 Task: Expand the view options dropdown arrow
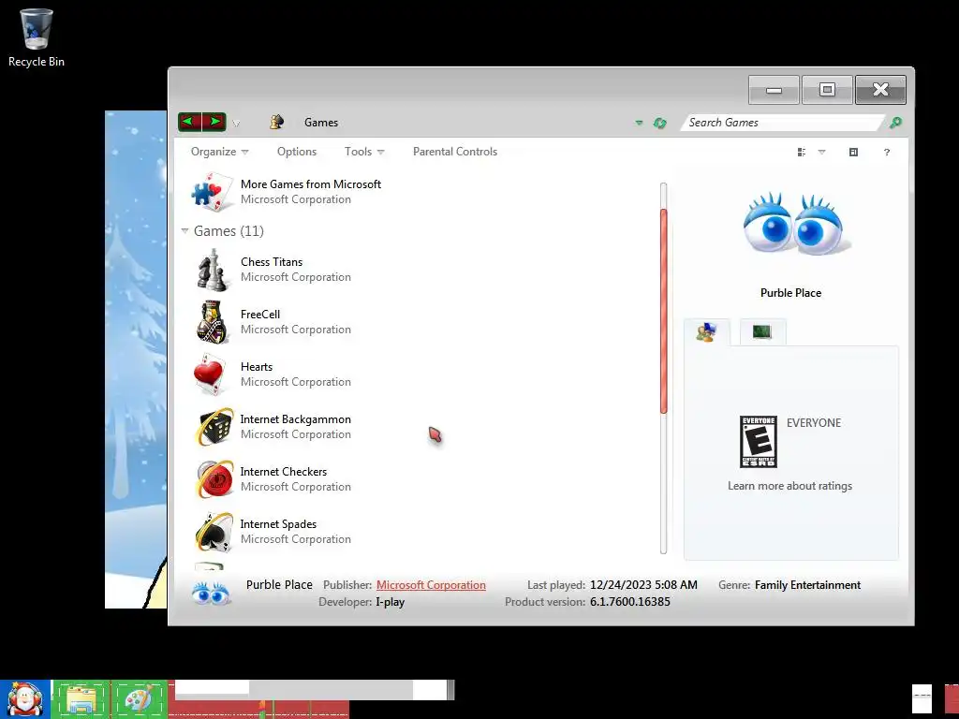coord(821,153)
